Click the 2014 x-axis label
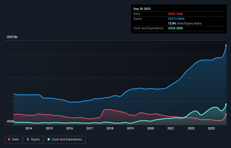This screenshot has width=231, height=148. pyautogui.click(x=29, y=128)
